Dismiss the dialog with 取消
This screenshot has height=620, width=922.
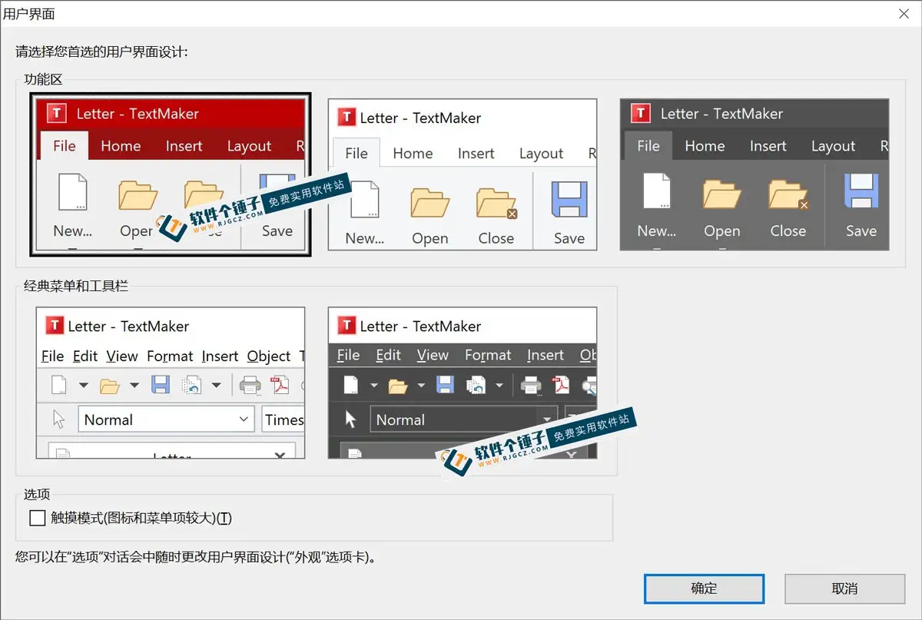[844, 589]
